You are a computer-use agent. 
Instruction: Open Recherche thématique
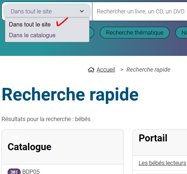tap(135, 33)
